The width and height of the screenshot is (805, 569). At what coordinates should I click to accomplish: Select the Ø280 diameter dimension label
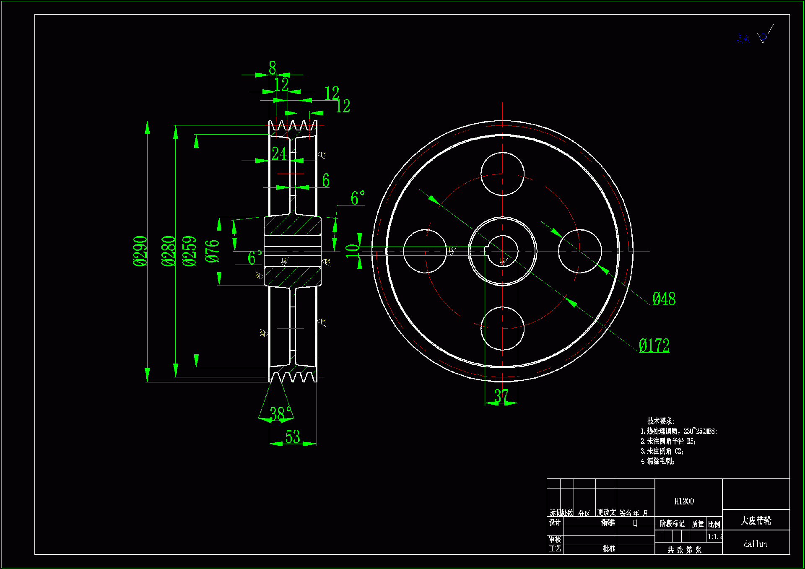click(x=169, y=251)
